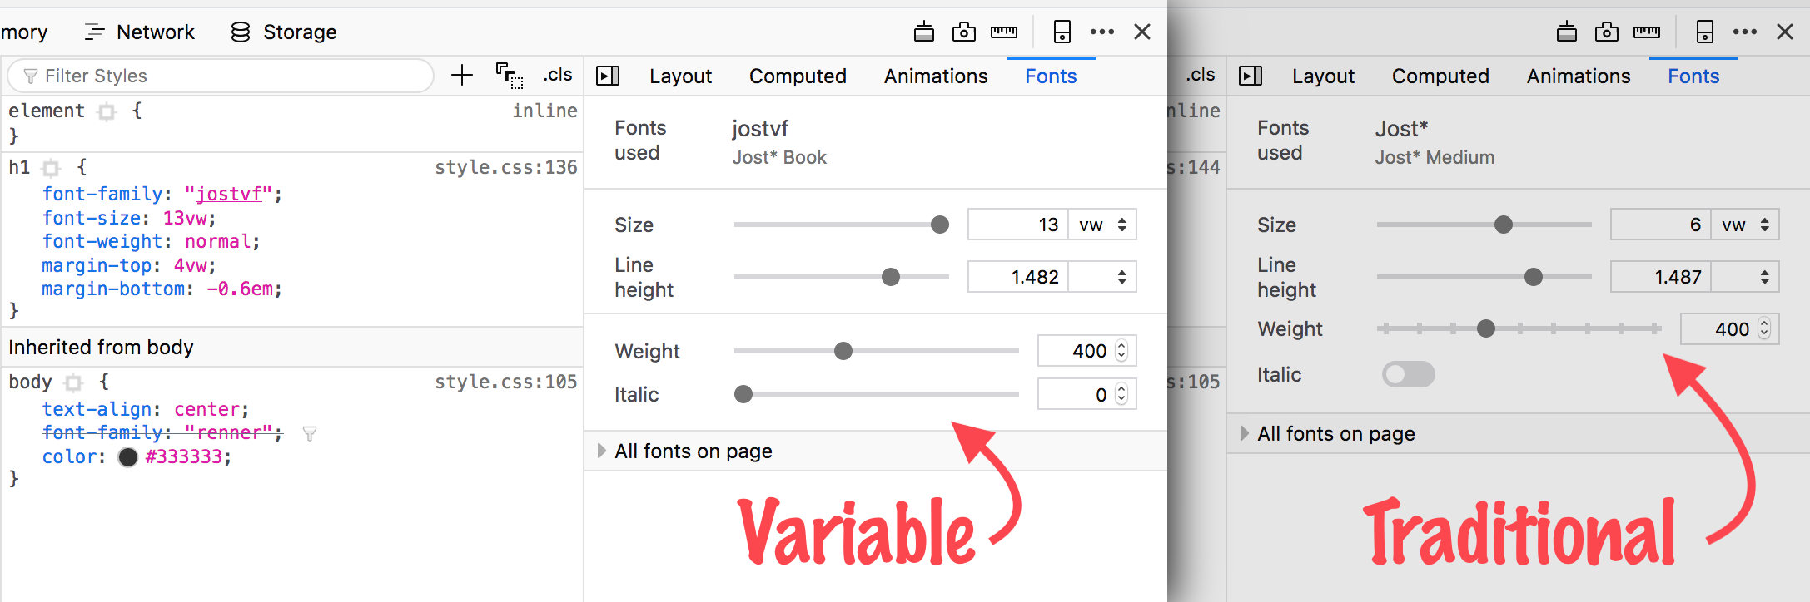Switch to Computed tab in left window
The image size is (1810, 602).
798,76
